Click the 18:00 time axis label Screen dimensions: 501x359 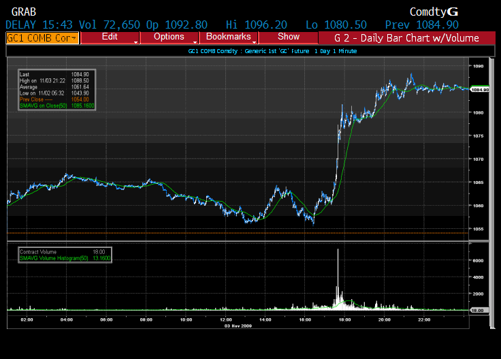coord(344,319)
